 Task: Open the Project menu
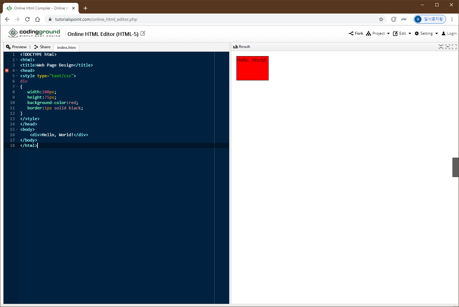click(378, 33)
